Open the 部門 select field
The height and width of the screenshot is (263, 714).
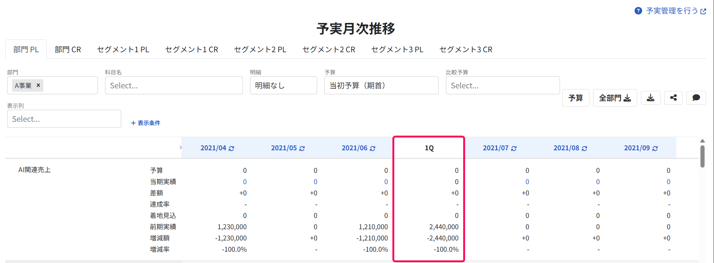tap(52, 85)
